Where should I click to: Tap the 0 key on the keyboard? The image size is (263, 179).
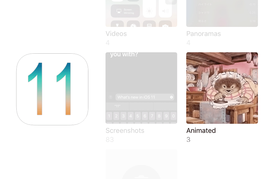click(x=174, y=116)
